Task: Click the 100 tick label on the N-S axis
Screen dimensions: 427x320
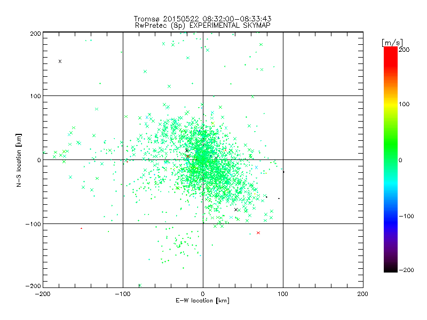Action: point(35,96)
